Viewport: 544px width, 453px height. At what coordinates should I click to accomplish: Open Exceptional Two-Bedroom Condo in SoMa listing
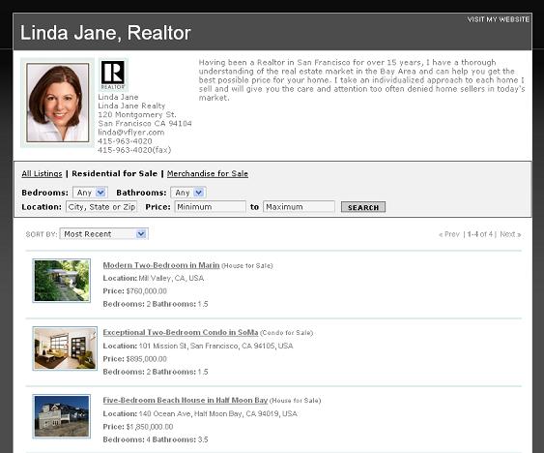point(181,332)
